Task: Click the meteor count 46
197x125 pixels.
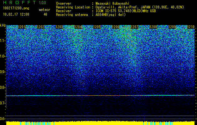Action: tap(45, 14)
